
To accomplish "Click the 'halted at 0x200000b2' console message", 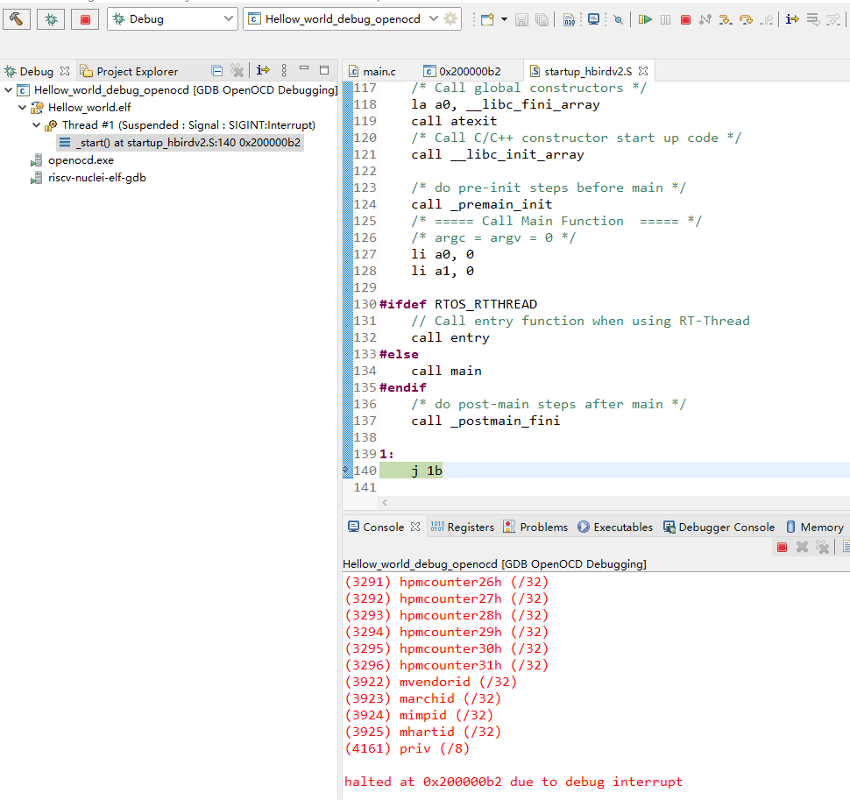I will (x=514, y=782).
